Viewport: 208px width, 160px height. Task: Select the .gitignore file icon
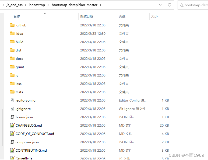point(12,109)
